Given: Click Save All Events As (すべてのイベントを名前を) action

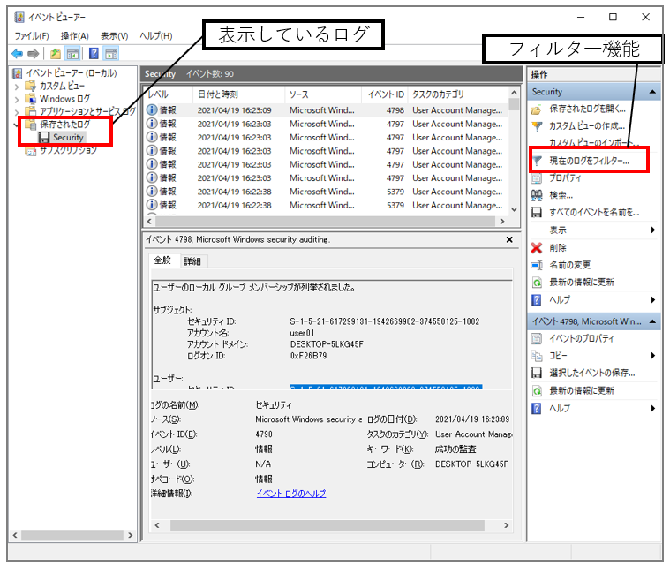Looking at the screenshot, I should (593, 213).
